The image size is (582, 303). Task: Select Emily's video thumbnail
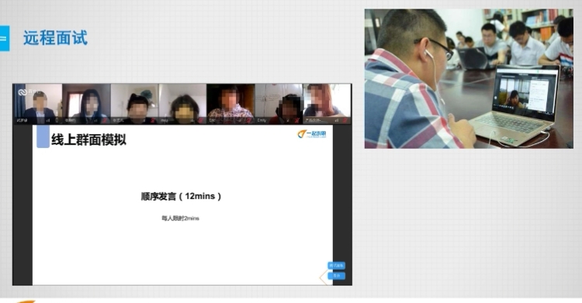point(279,104)
